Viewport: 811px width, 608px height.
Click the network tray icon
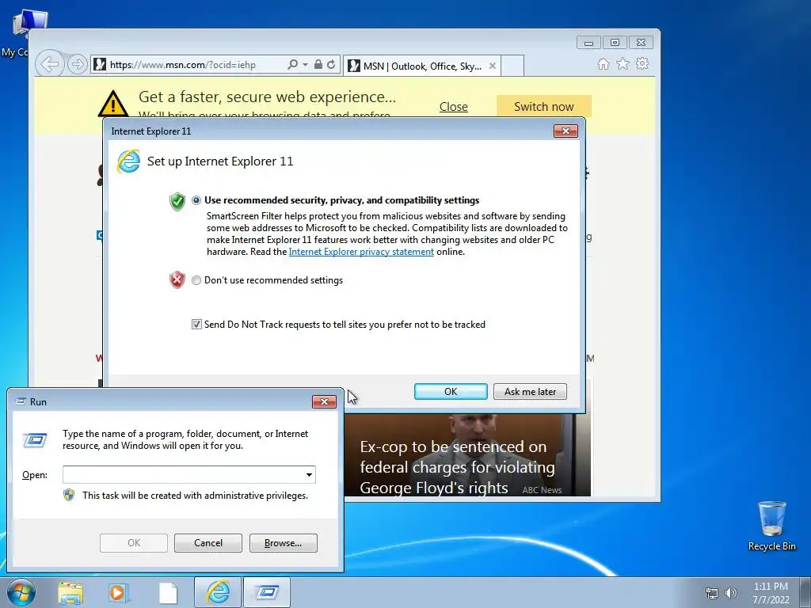712,593
